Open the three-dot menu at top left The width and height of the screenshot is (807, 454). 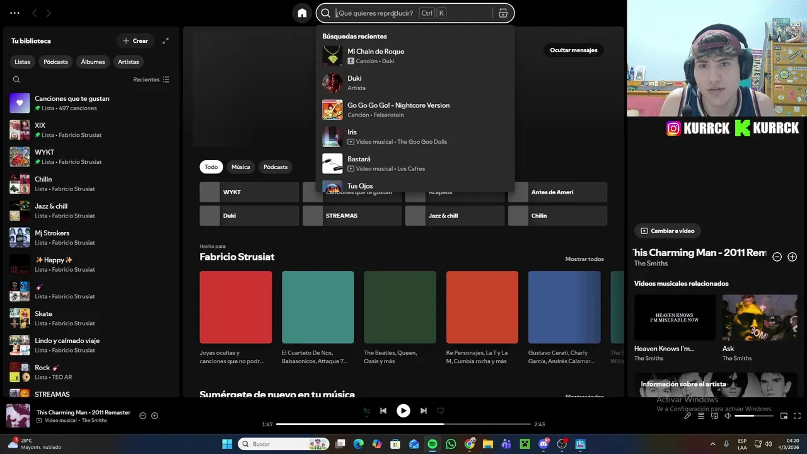[x=15, y=13]
